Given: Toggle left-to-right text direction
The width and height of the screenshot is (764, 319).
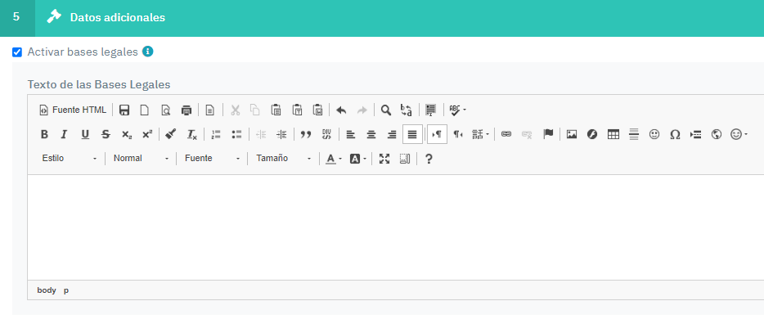Looking at the screenshot, I should [437, 134].
